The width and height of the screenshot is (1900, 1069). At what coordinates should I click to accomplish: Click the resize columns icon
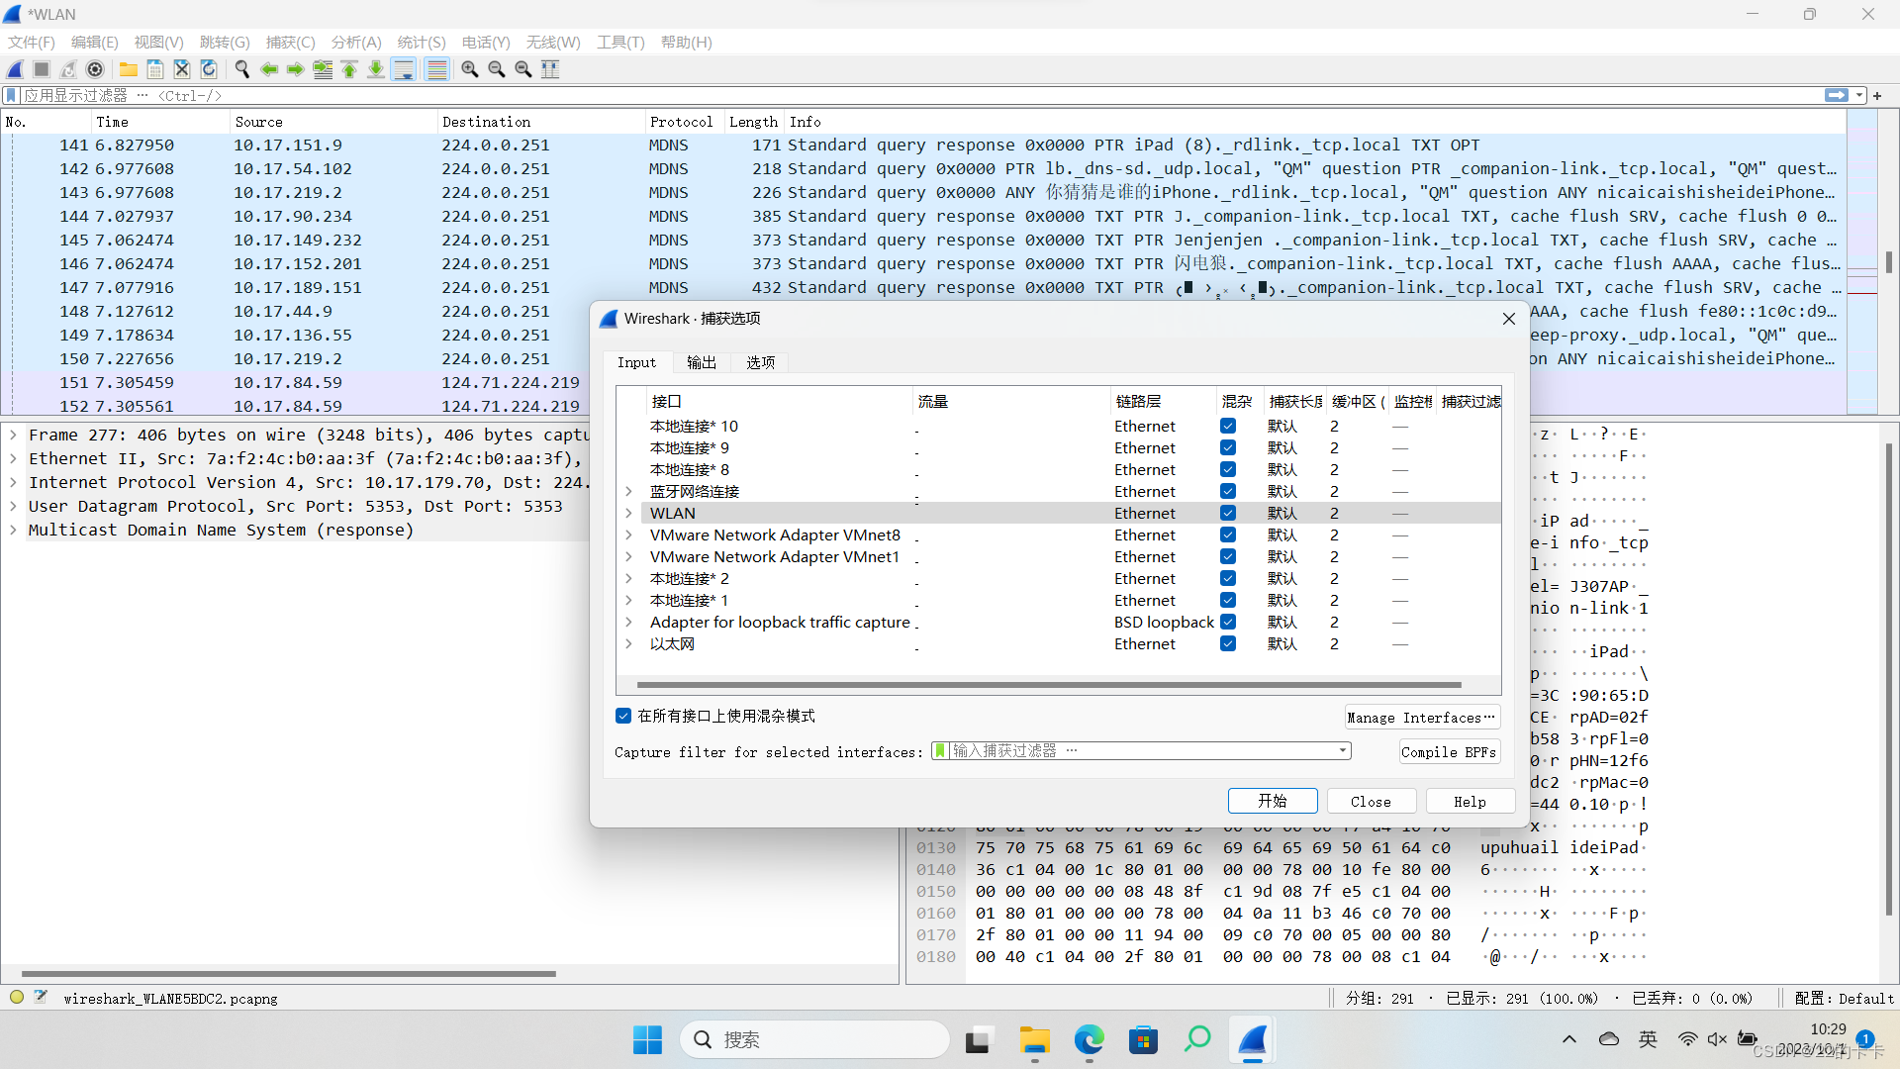coord(550,69)
